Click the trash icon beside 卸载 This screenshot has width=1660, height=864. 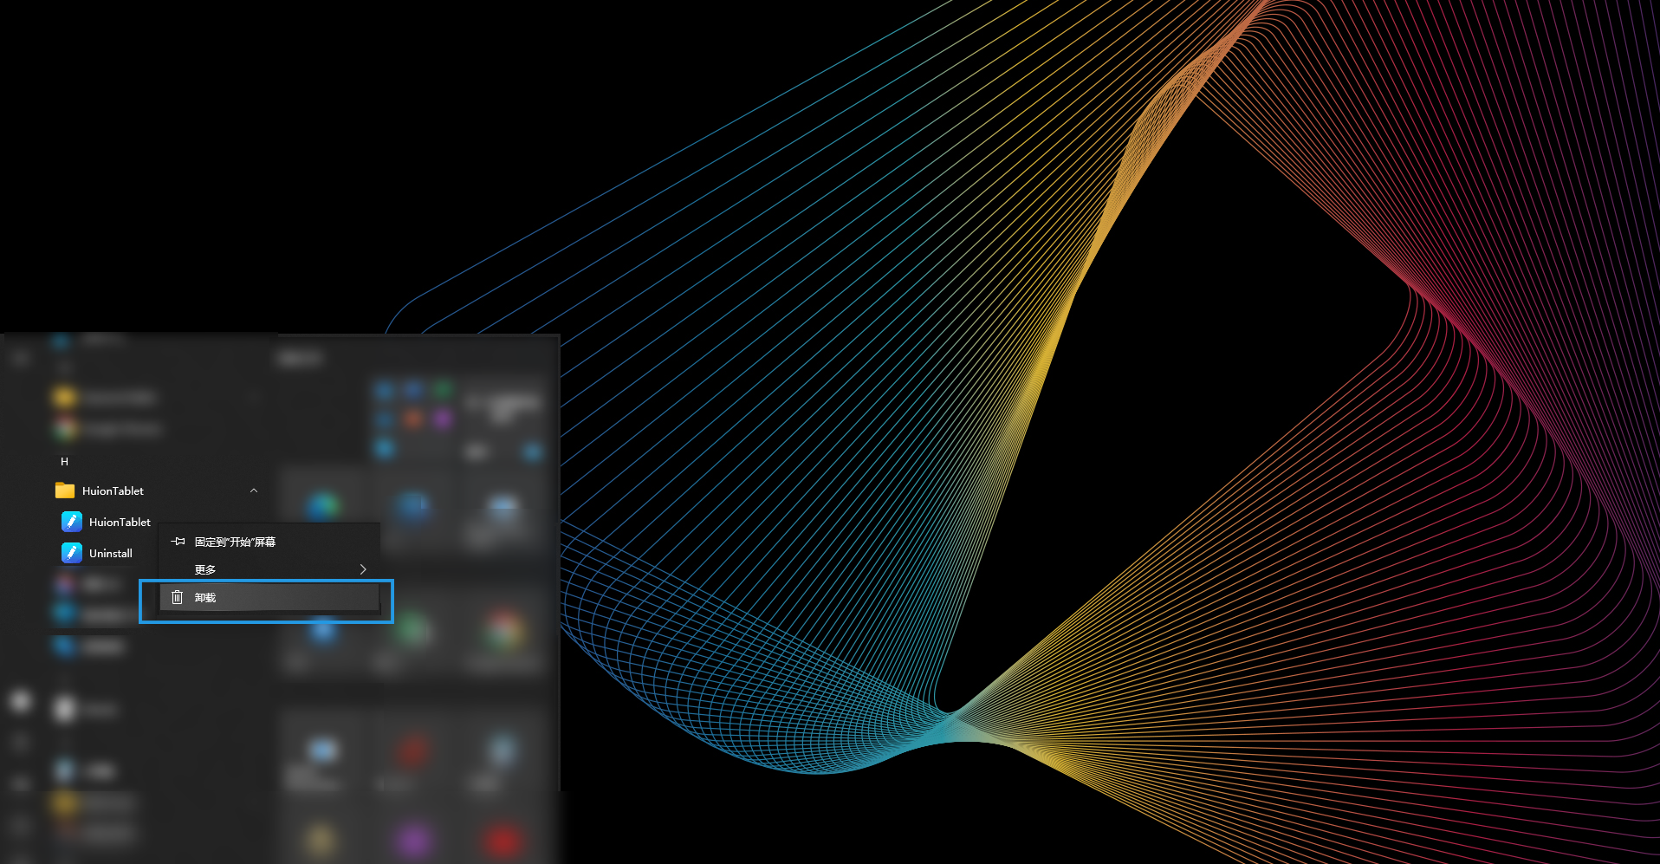(178, 597)
